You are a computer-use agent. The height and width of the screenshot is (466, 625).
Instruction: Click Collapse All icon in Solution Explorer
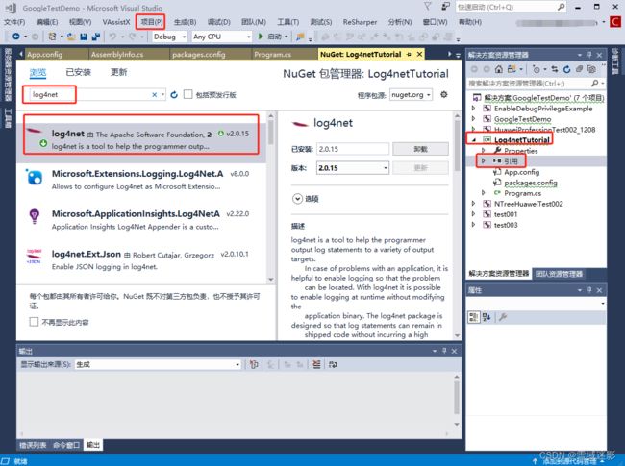(x=579, y=69)
